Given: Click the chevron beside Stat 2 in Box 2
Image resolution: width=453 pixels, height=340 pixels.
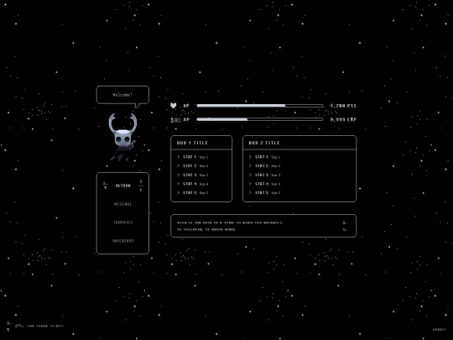Looking at the screenshot, I should coord(250,166).
